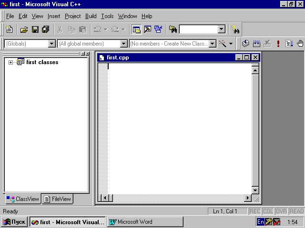Click the REC status bar indicator
This screenshot has width=305, height=228.
pyautogui.click(x=255, y=211)
